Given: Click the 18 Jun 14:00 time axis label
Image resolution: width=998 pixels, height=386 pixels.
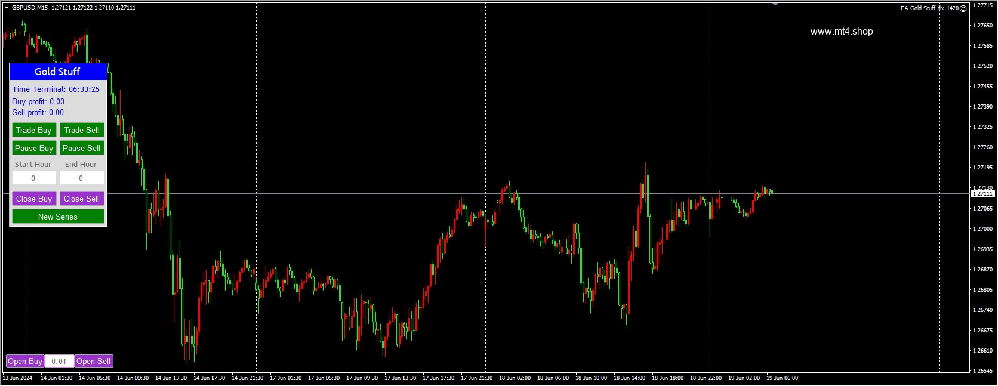Looking at the screenshot, I should point(629,378).
